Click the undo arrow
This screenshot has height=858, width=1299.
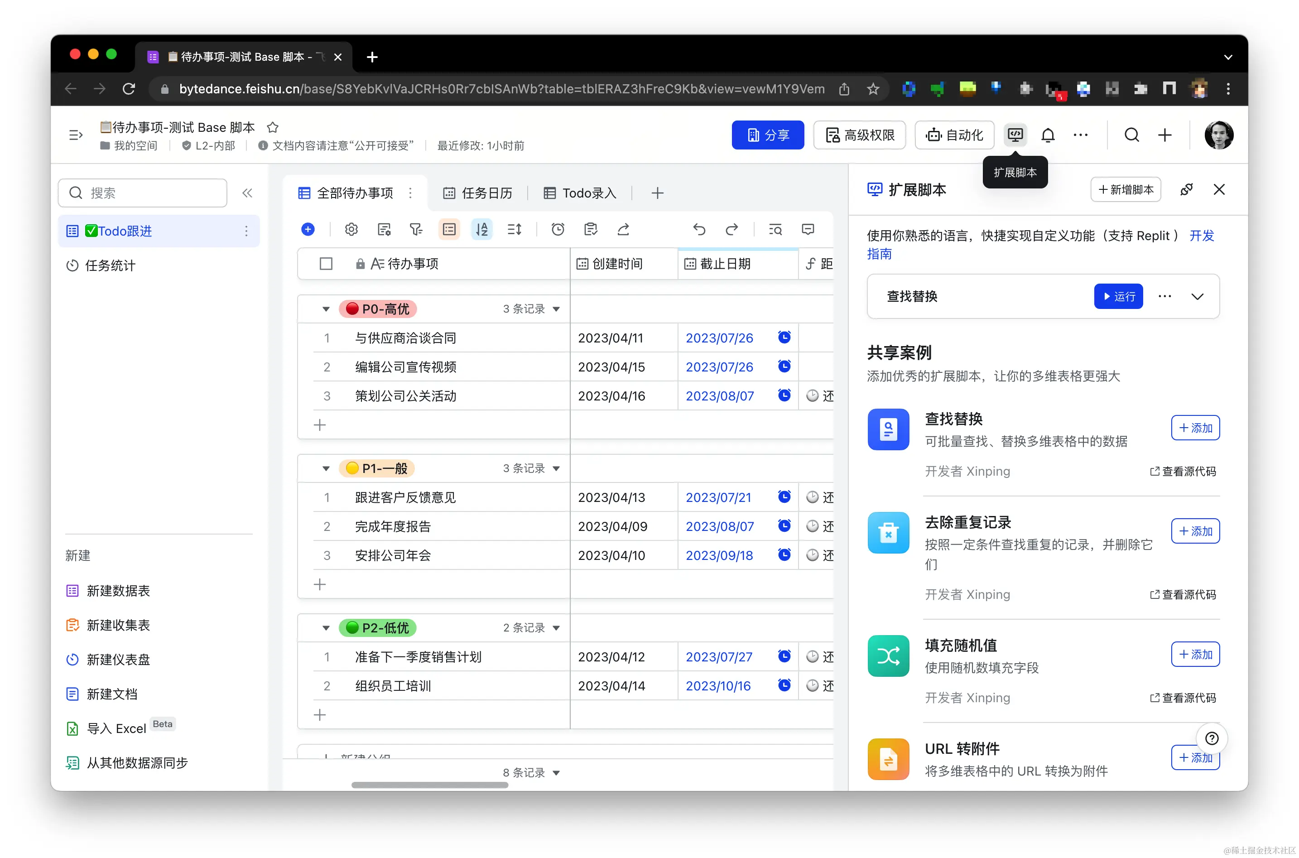[x=699, y=229]
